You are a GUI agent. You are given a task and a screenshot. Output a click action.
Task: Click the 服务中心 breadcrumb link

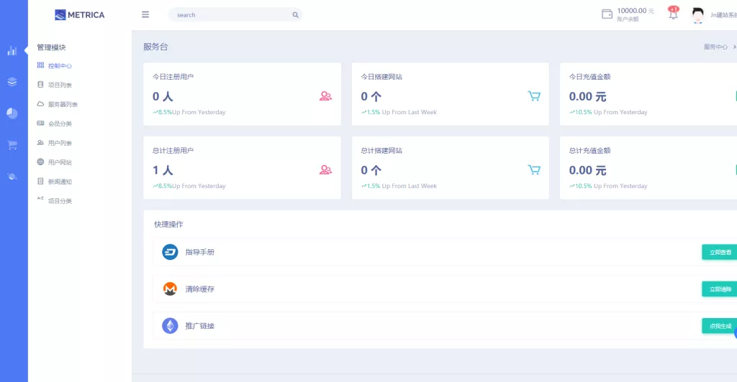pos(715,47)
